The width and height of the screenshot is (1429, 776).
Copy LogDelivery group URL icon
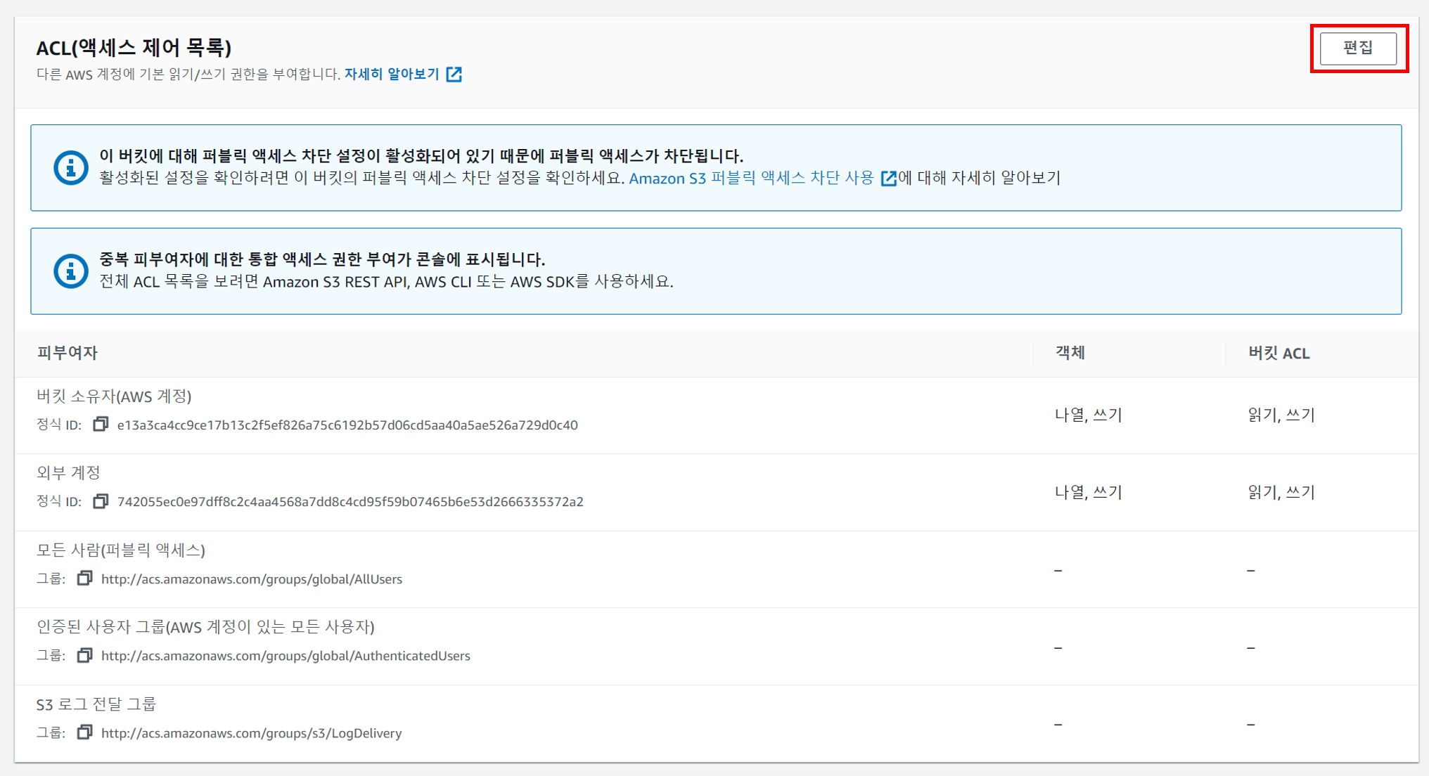tap(84, 732)
